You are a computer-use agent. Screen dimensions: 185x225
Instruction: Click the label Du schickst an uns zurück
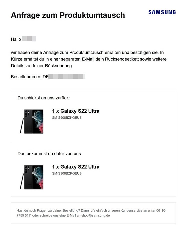click(43, 98)
